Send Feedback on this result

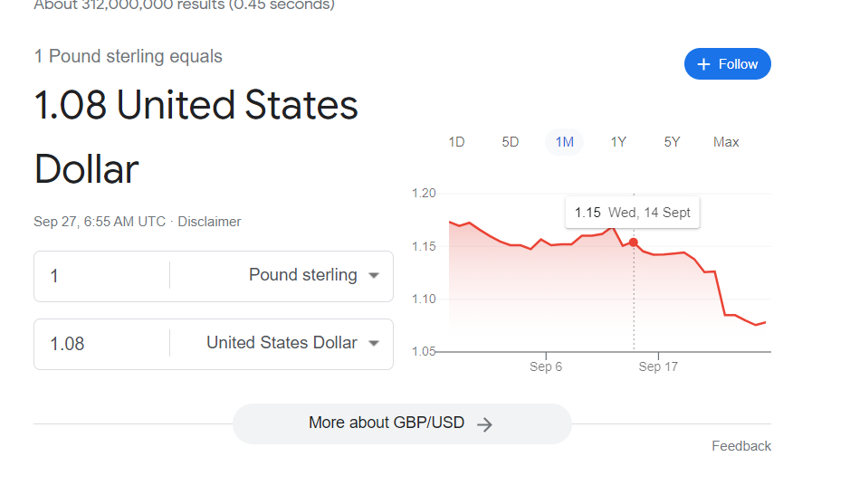(x=741, y=446)
